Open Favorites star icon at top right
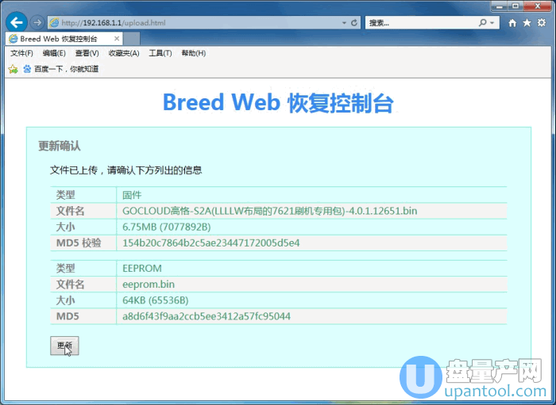The image size is (556, 405). coord(527,23)
